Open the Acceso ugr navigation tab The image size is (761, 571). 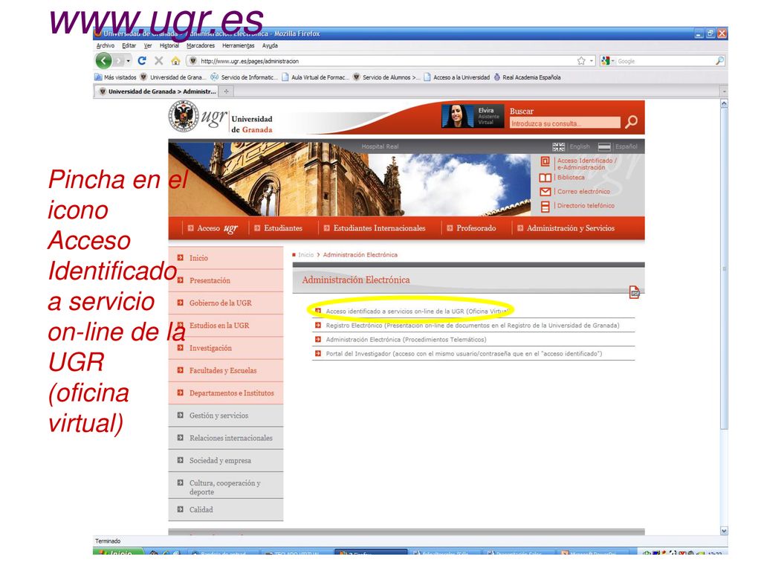213,228
